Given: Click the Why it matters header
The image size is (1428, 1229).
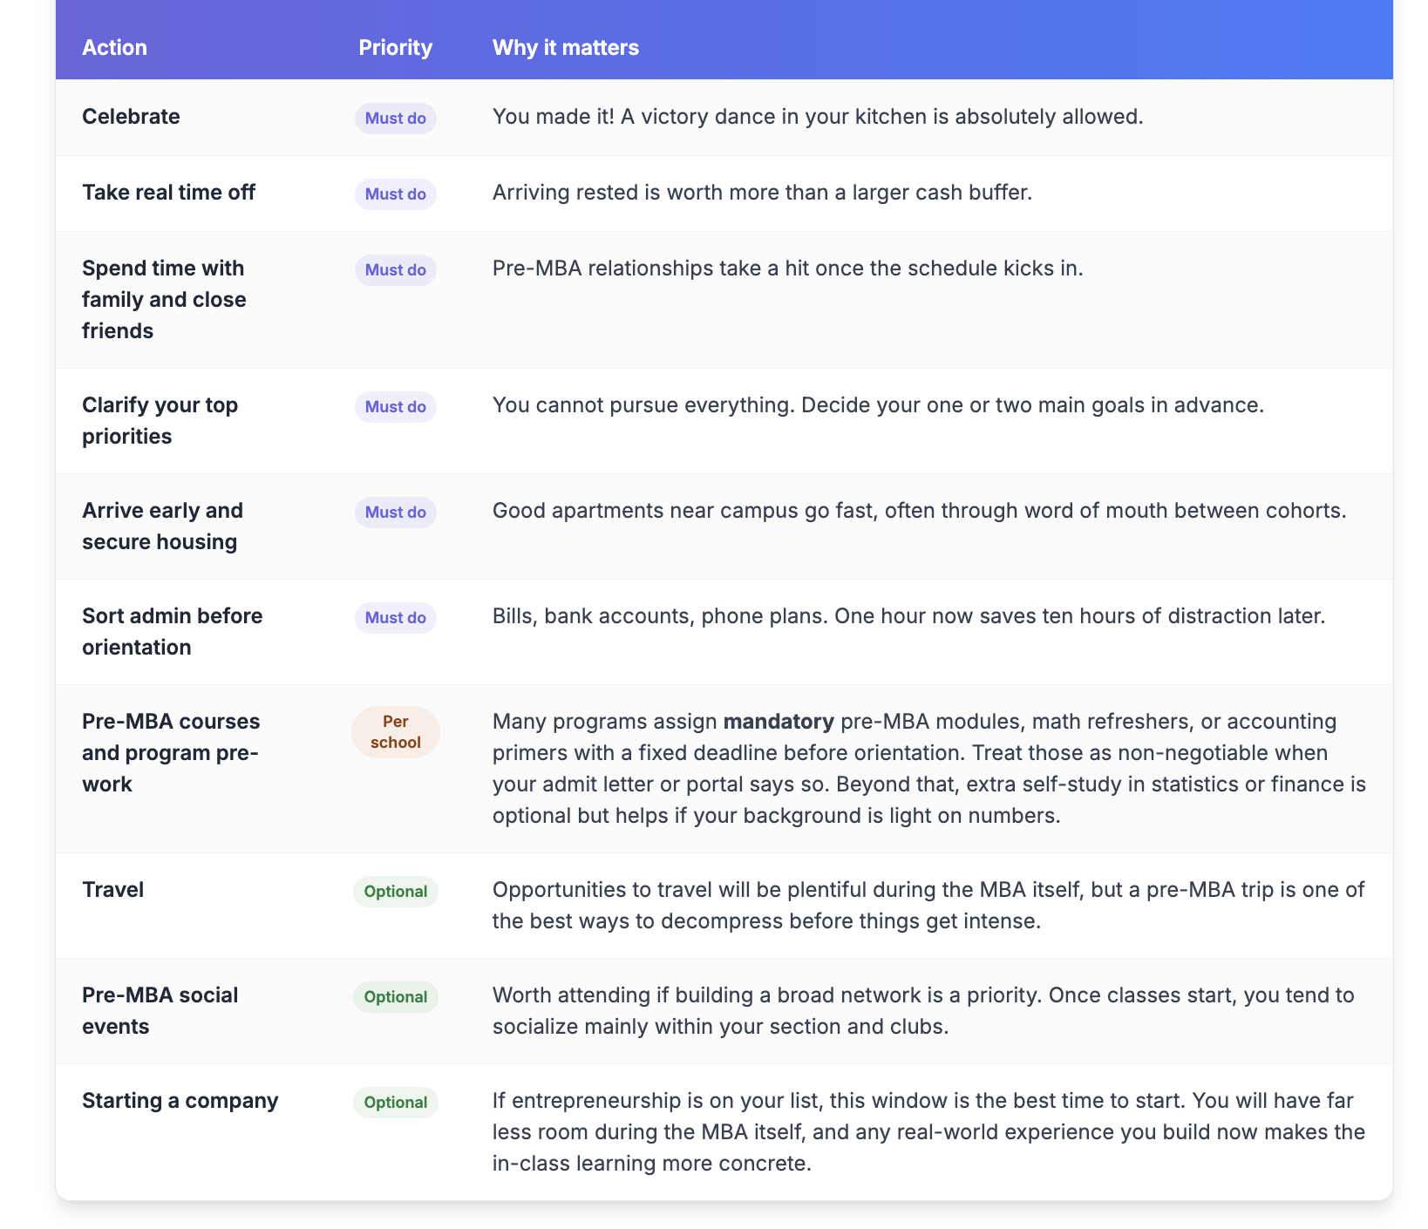Looking at the screenshot, I should coord(565,47).
